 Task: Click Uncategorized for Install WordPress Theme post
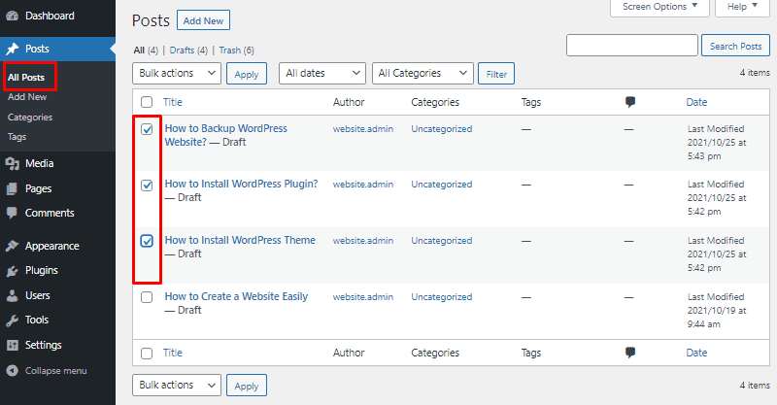pos(442,241)
